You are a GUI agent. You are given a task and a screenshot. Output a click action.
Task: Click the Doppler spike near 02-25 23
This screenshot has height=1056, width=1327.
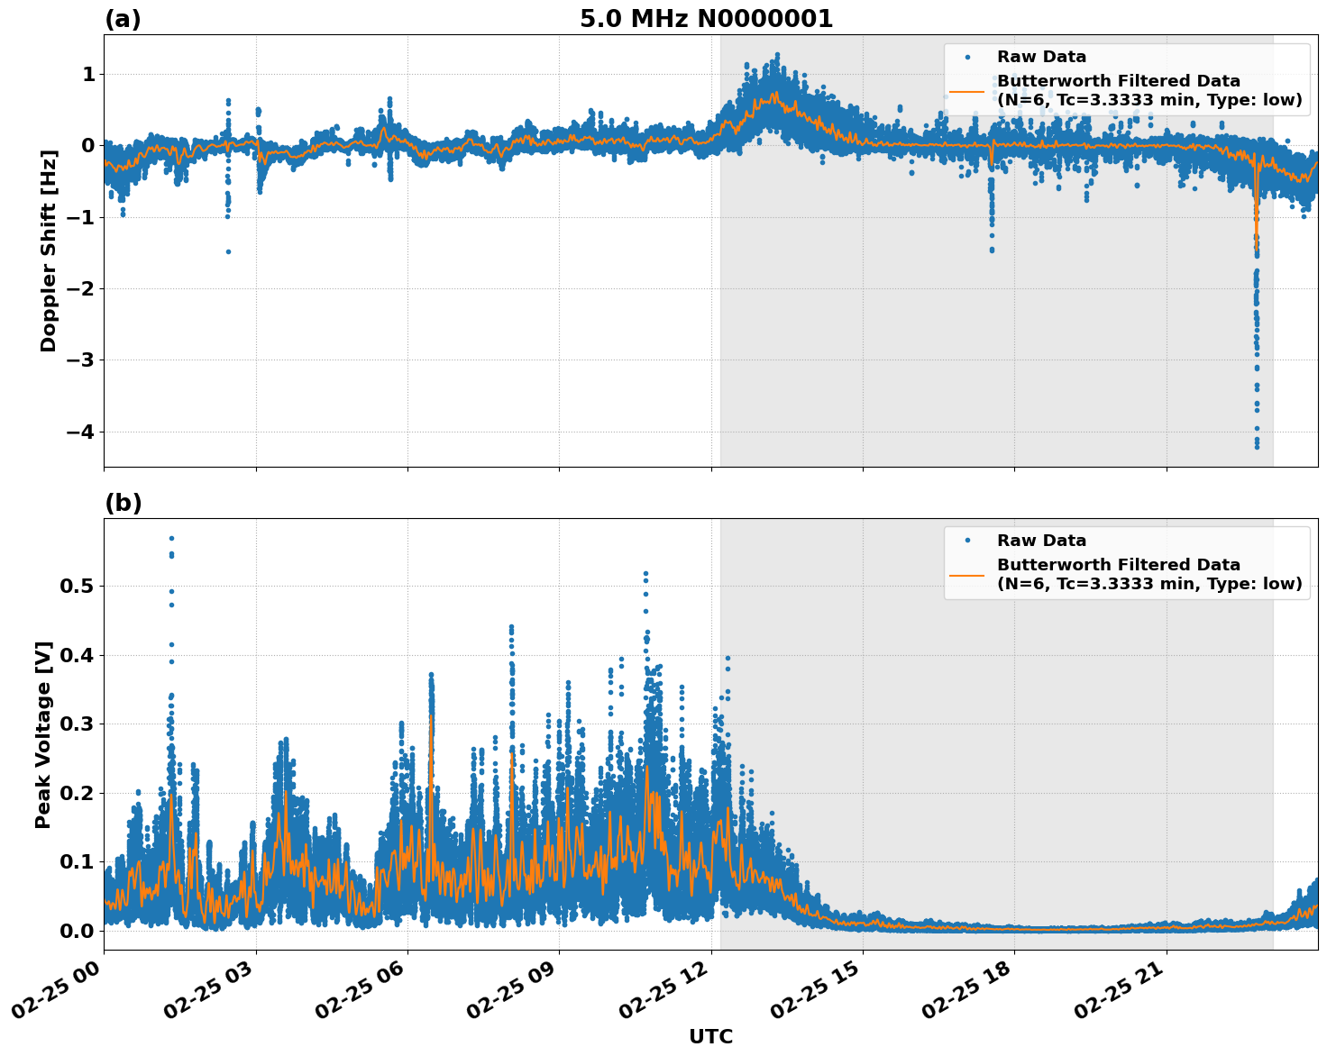coord(1256,315)
